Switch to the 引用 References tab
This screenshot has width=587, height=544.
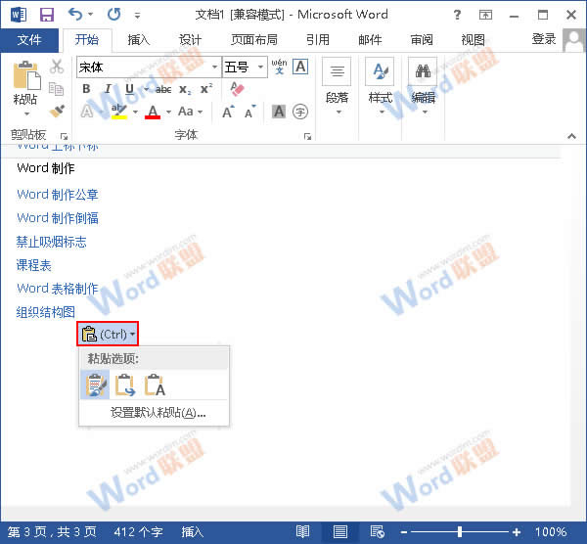click(318, 40)
